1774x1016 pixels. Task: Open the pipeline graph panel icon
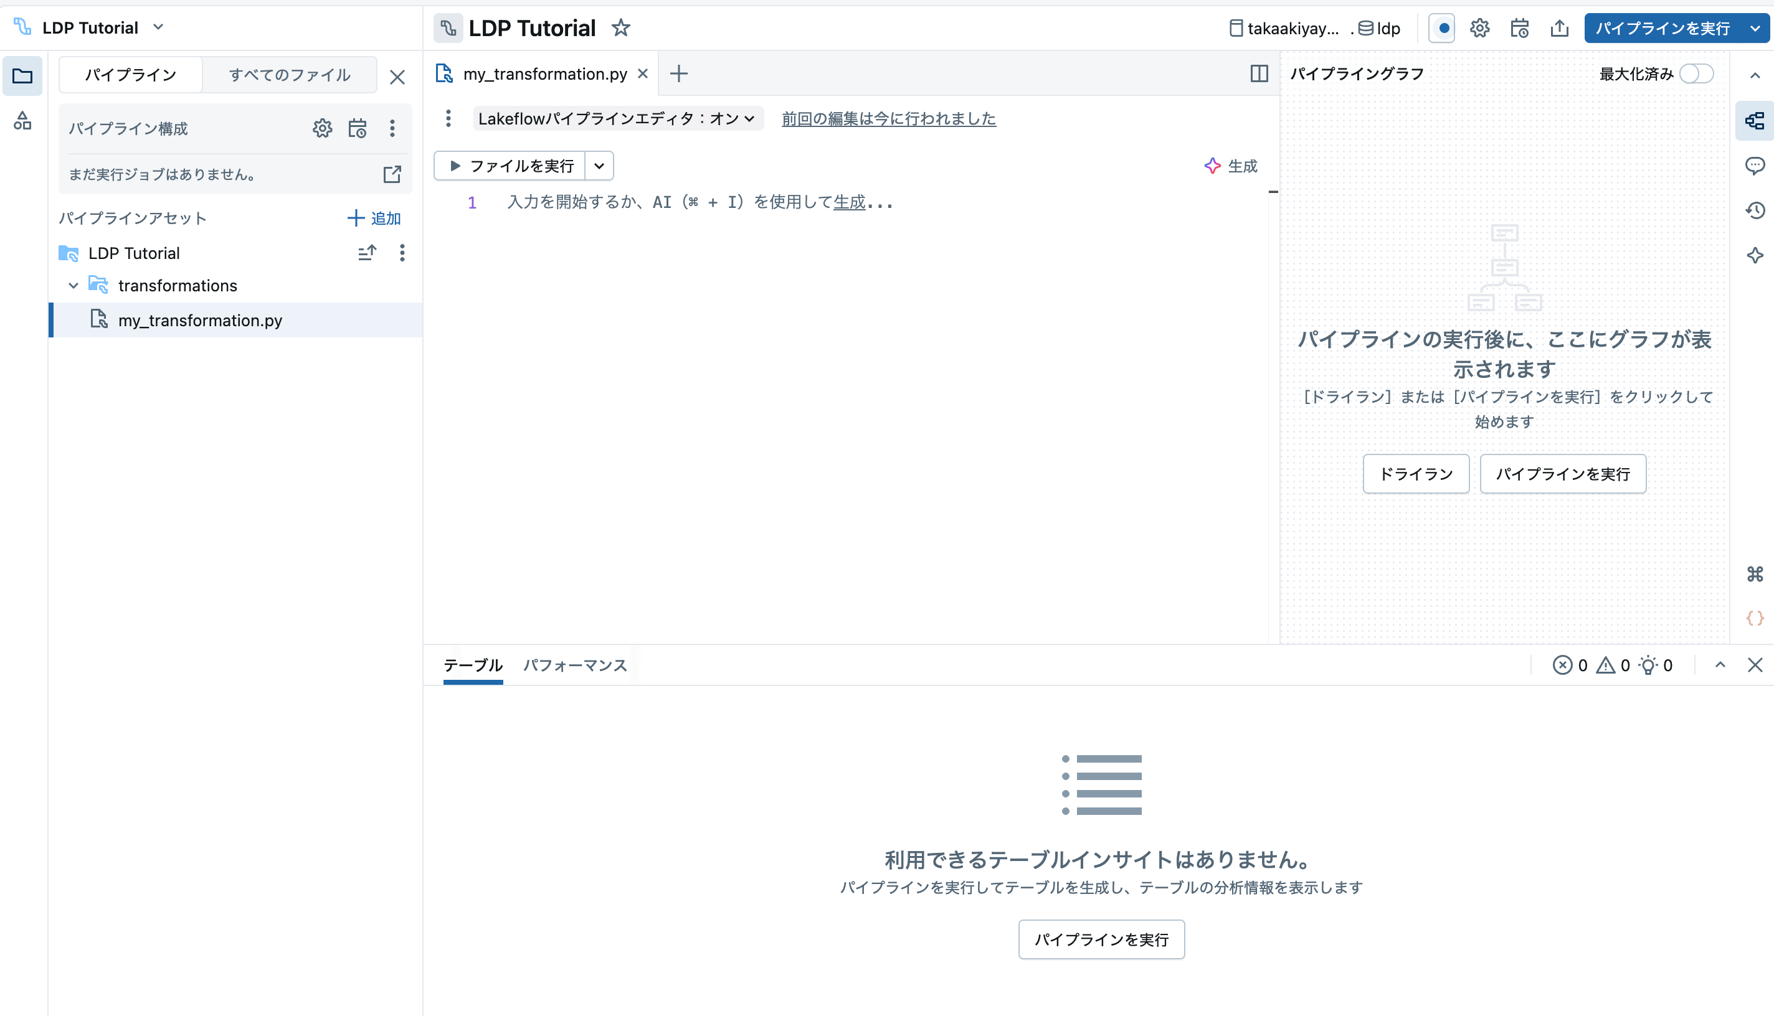click(1756, 121)
